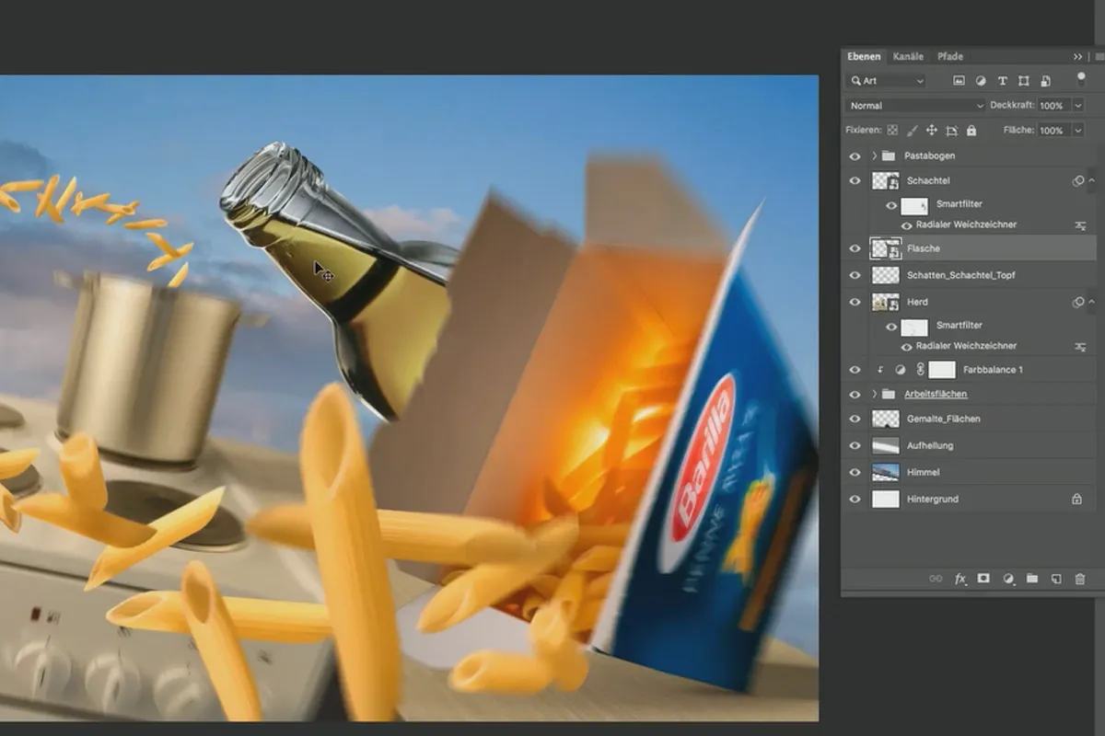The image size is (1105, 736).
Task: Create a new layer
Action: [1056, 579]
